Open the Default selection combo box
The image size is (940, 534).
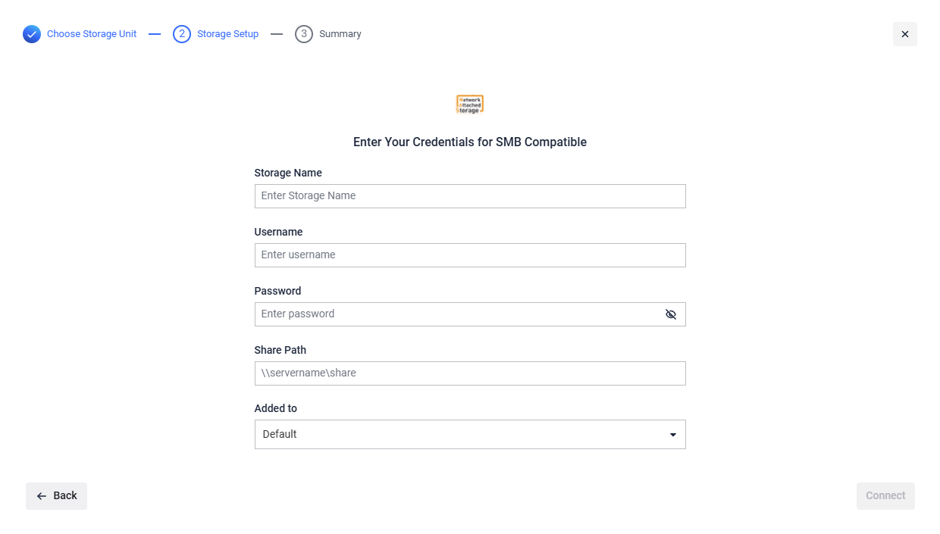(470, 435)
